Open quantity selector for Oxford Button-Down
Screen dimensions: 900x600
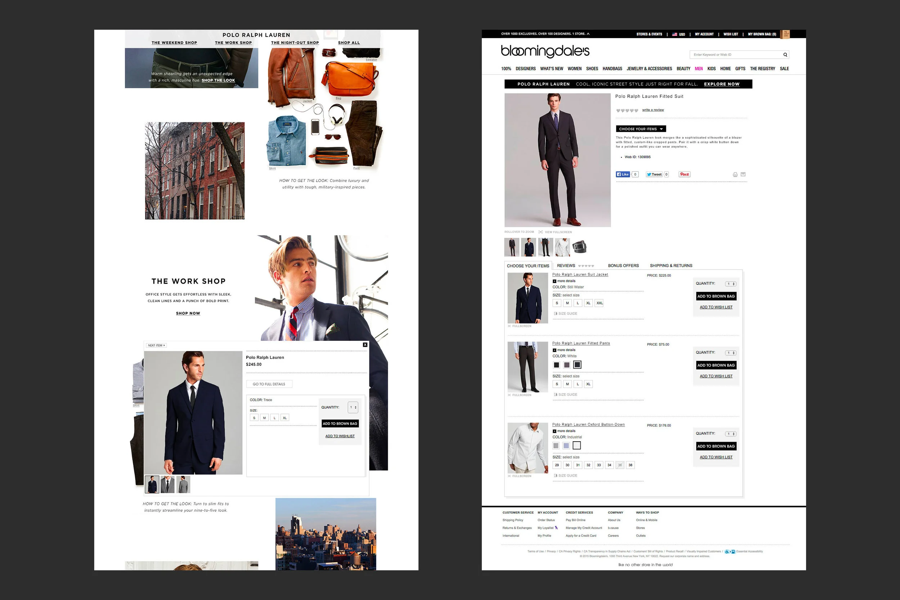(730, 434)
